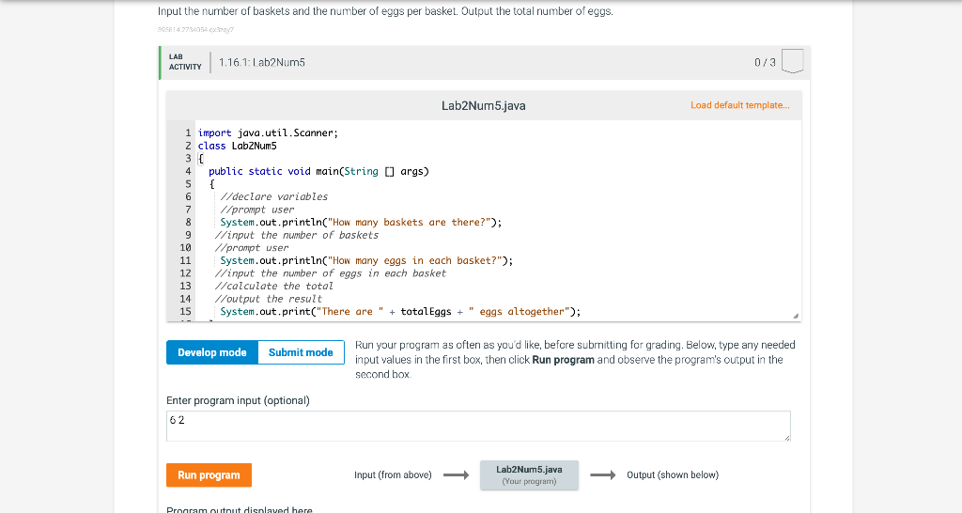This screenshot has width=962, height=513.
Task: Click the Lab2Num5.java file title
Action: 484,105
